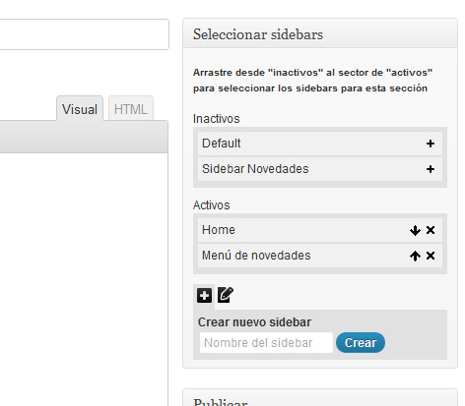The width and height of the screenshot is (465, 406).
Task: Remove Menú de novedades with X icon
Action: point(431,256)
